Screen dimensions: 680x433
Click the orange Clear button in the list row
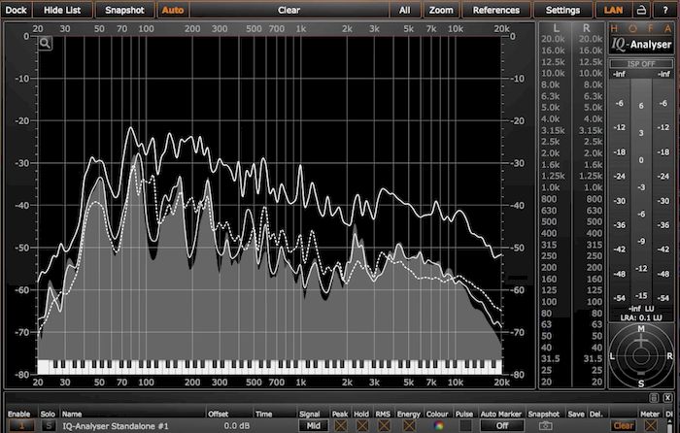coord(624,426)
